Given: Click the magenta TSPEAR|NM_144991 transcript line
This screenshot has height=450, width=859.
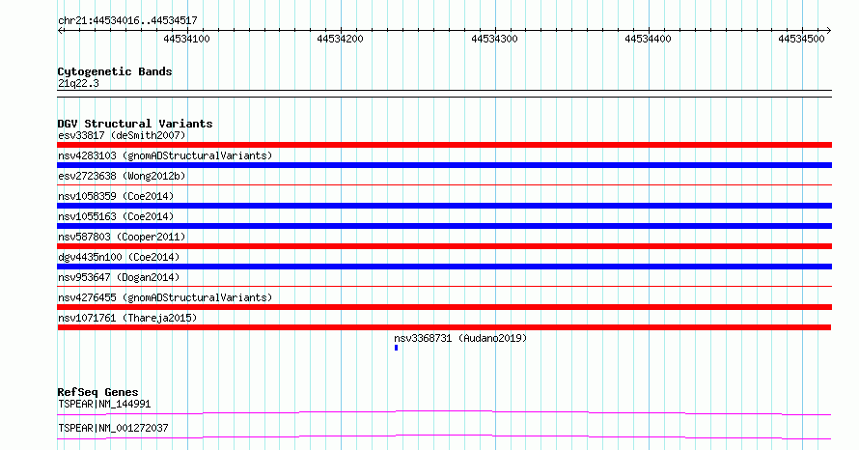Looking at the screenshot, I should pyautogui.click(x=444, y=412).
